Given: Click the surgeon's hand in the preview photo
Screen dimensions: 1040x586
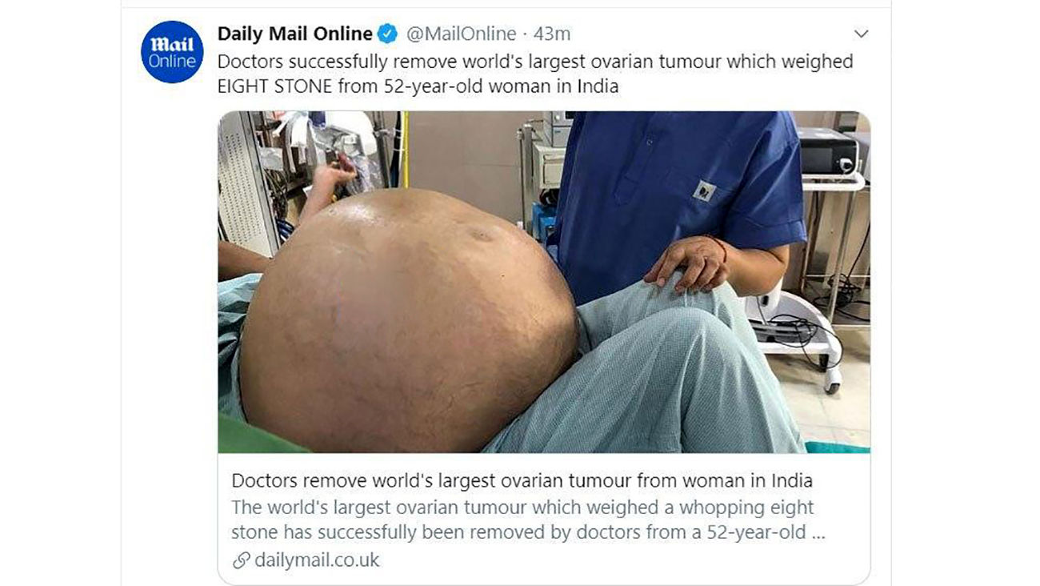Looking at the screenshot, I should click(x=686, y=263).
